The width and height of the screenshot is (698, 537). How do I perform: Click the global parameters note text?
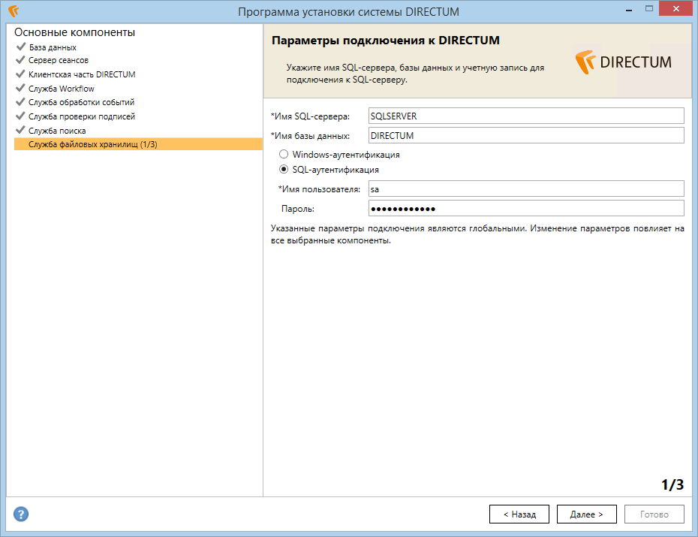point(477,234)
